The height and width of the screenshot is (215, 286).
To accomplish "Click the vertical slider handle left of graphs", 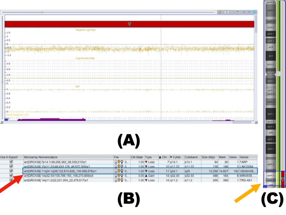I will coord(2,82).
